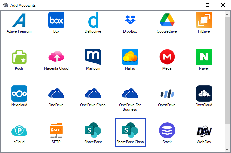Choose the Box cloud service icon

56,20
